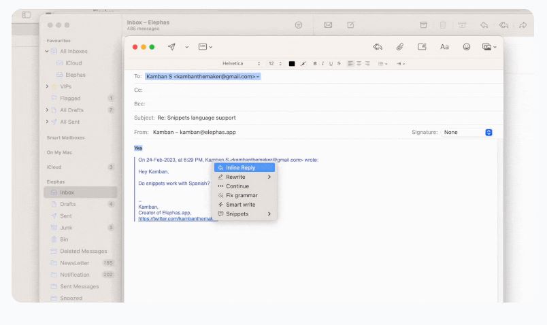
Task: Change the Helvetica font selector
Action: click(241, 63)
